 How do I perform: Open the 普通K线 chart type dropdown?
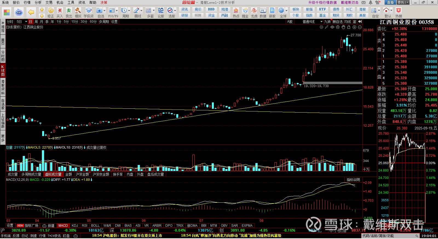(312, 22)
